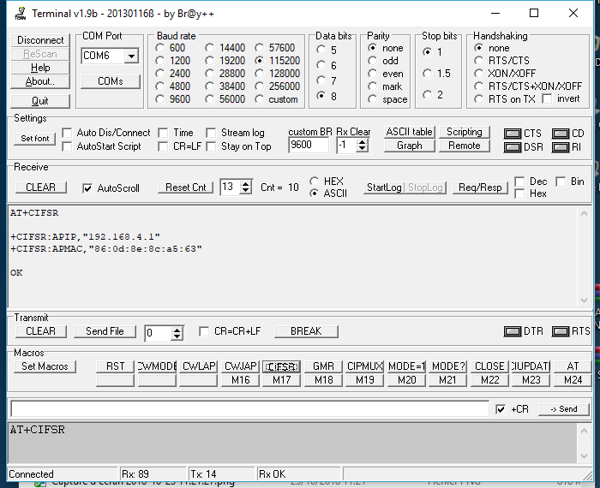The height and width of the screenshot is (488, 600).
Task: Run the CWJAP macro
Action: (240, 366)
